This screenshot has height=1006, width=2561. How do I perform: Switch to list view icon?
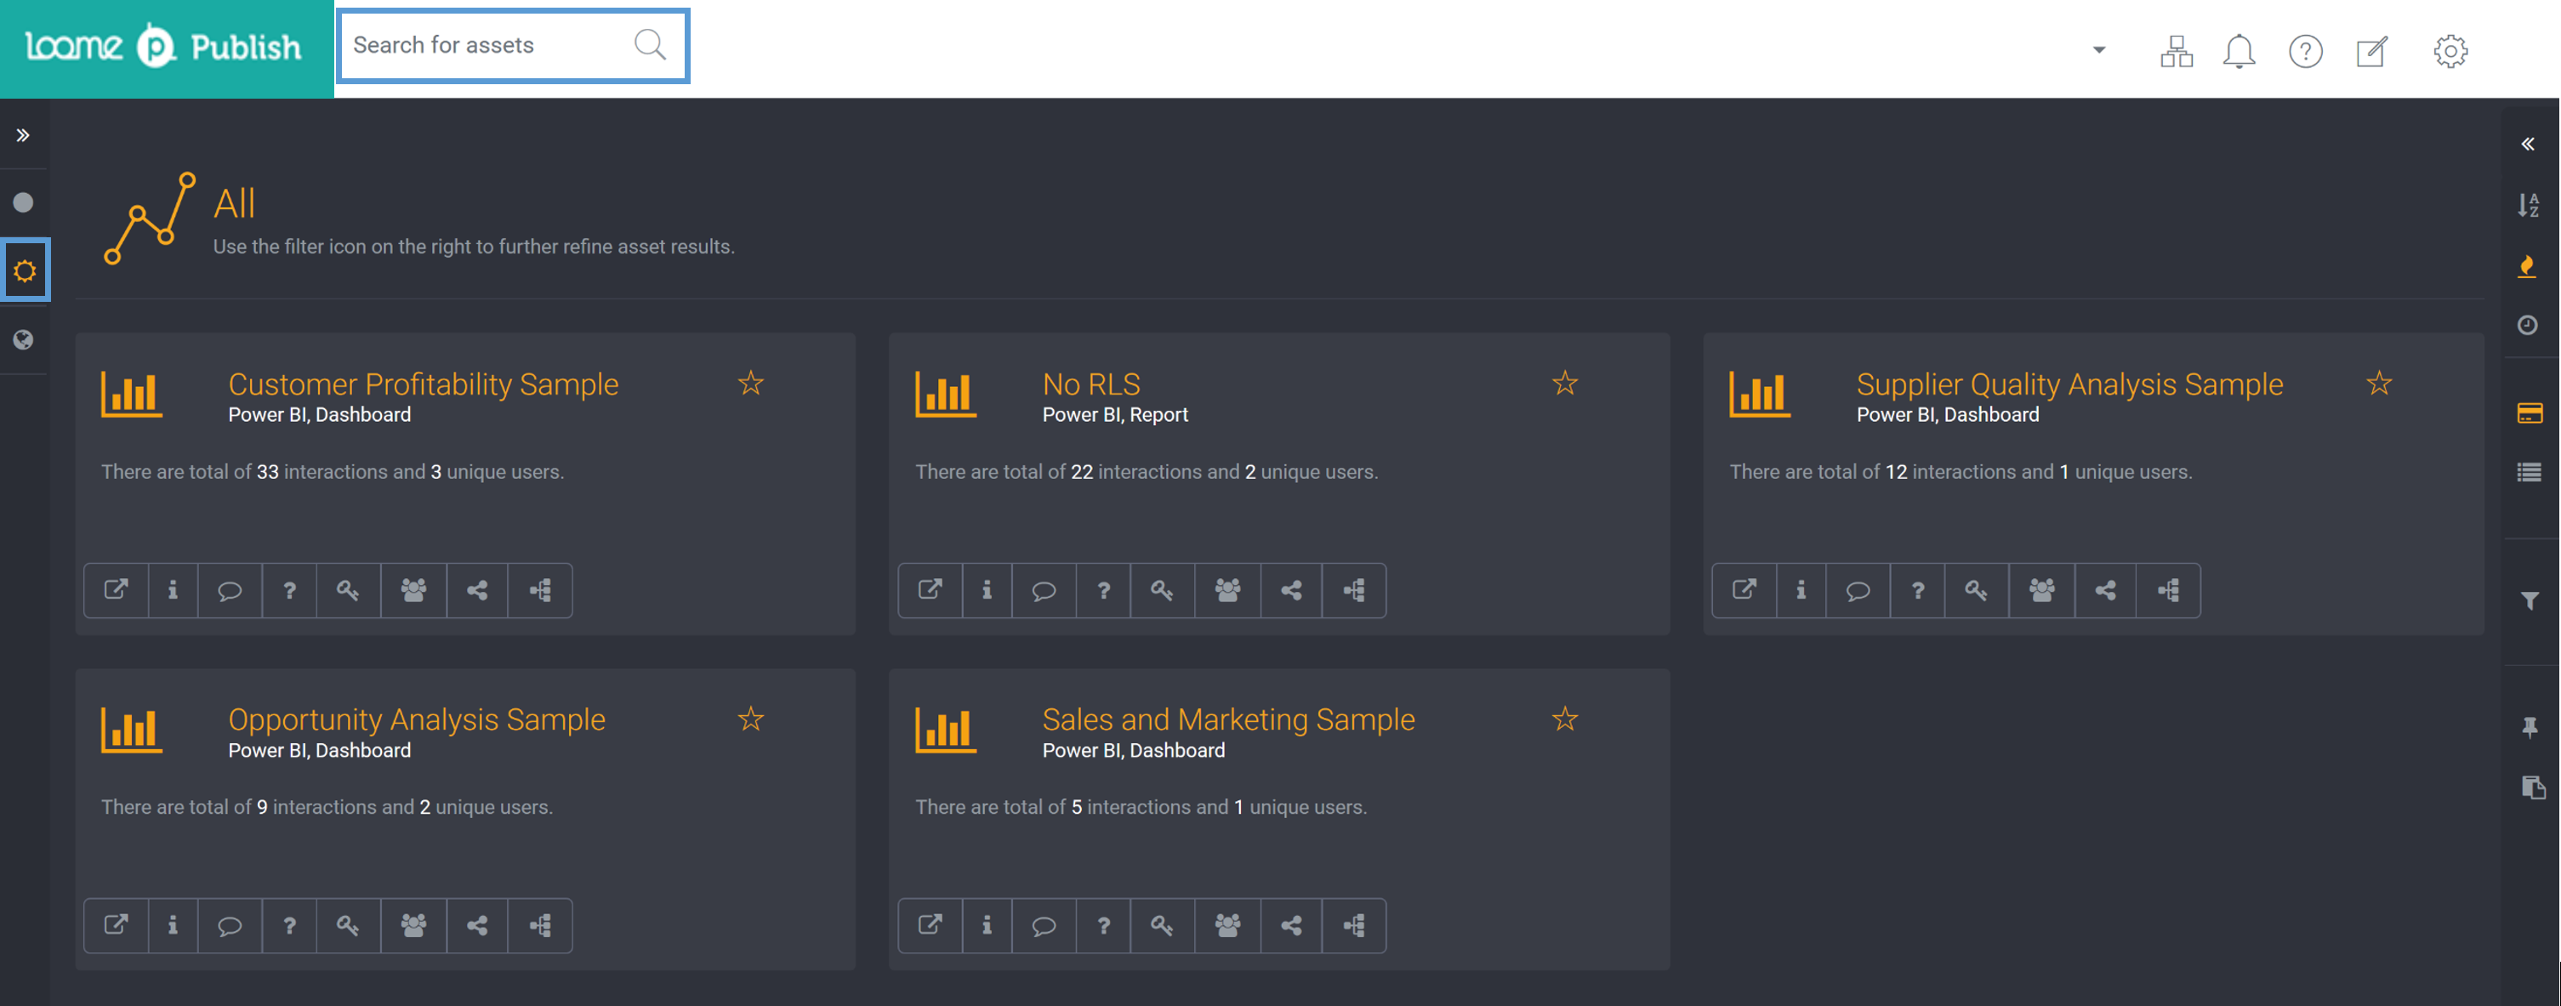(x=2530, y=472)
